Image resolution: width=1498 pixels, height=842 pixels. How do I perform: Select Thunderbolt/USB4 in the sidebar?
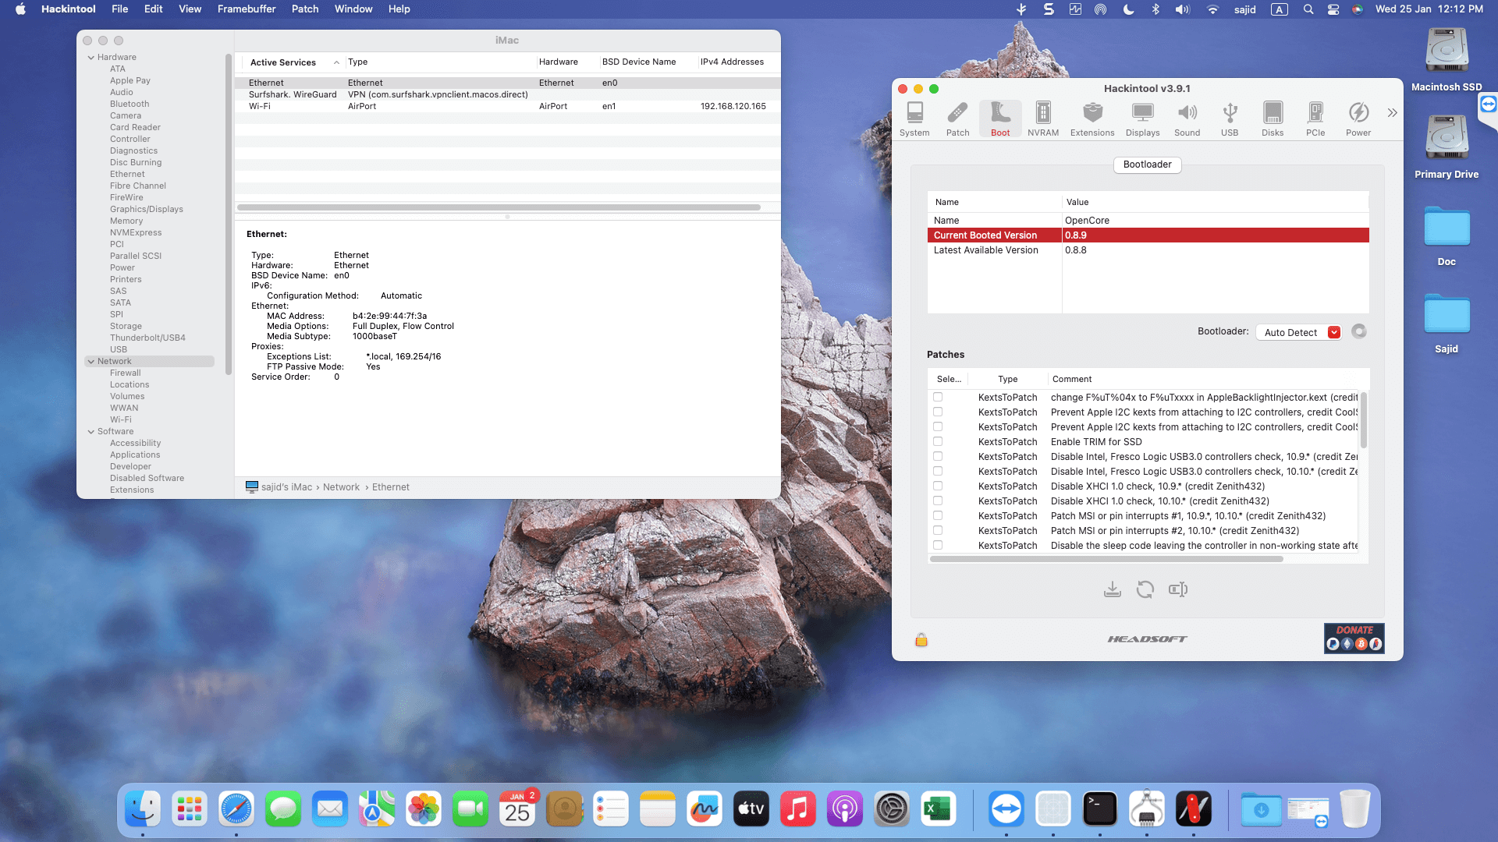(x=147, y=338)
